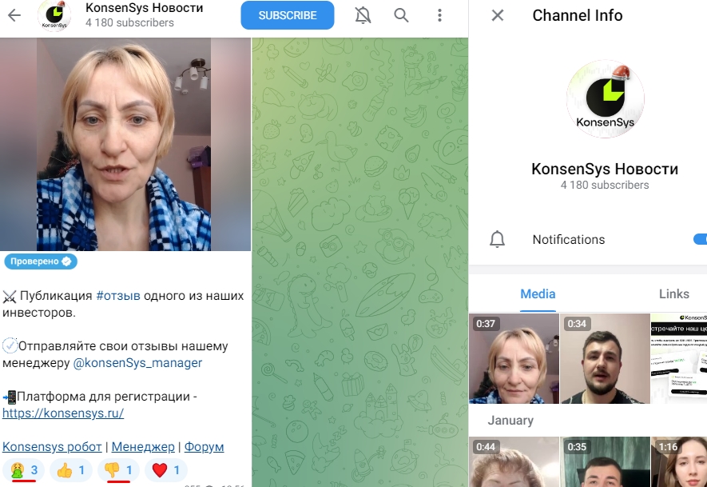Click the 'Notifications' label text

569,240
